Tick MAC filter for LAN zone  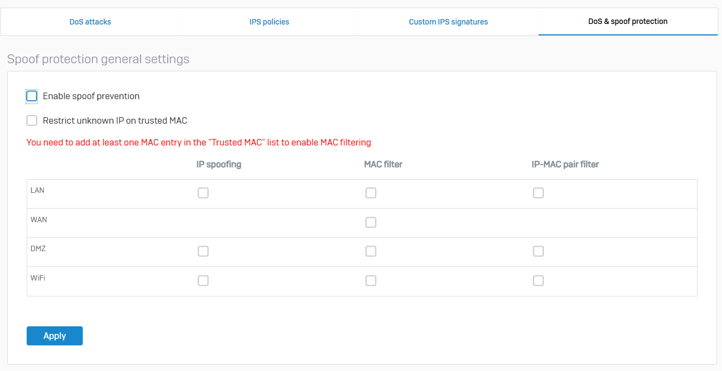371,193
